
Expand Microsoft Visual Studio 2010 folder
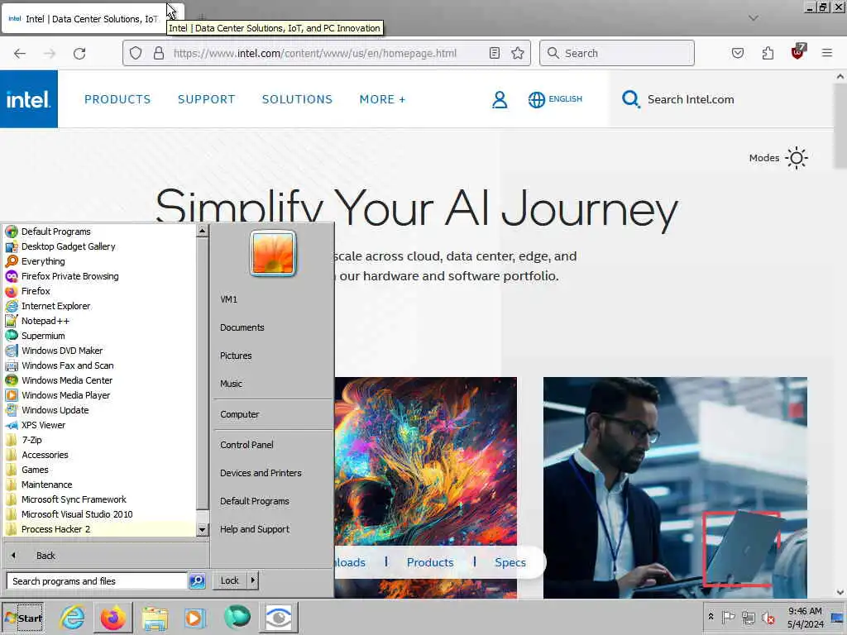coord(99,514)
